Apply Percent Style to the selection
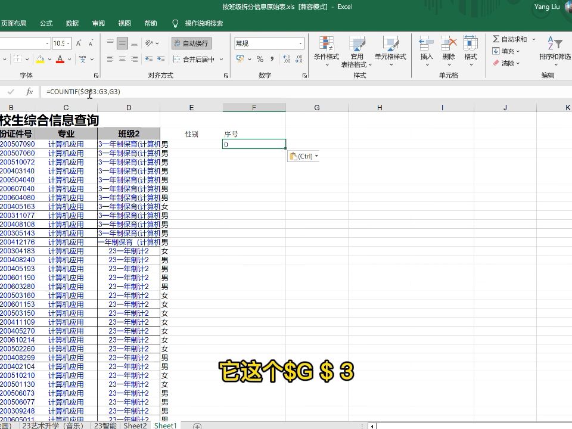 pos(259,58)
